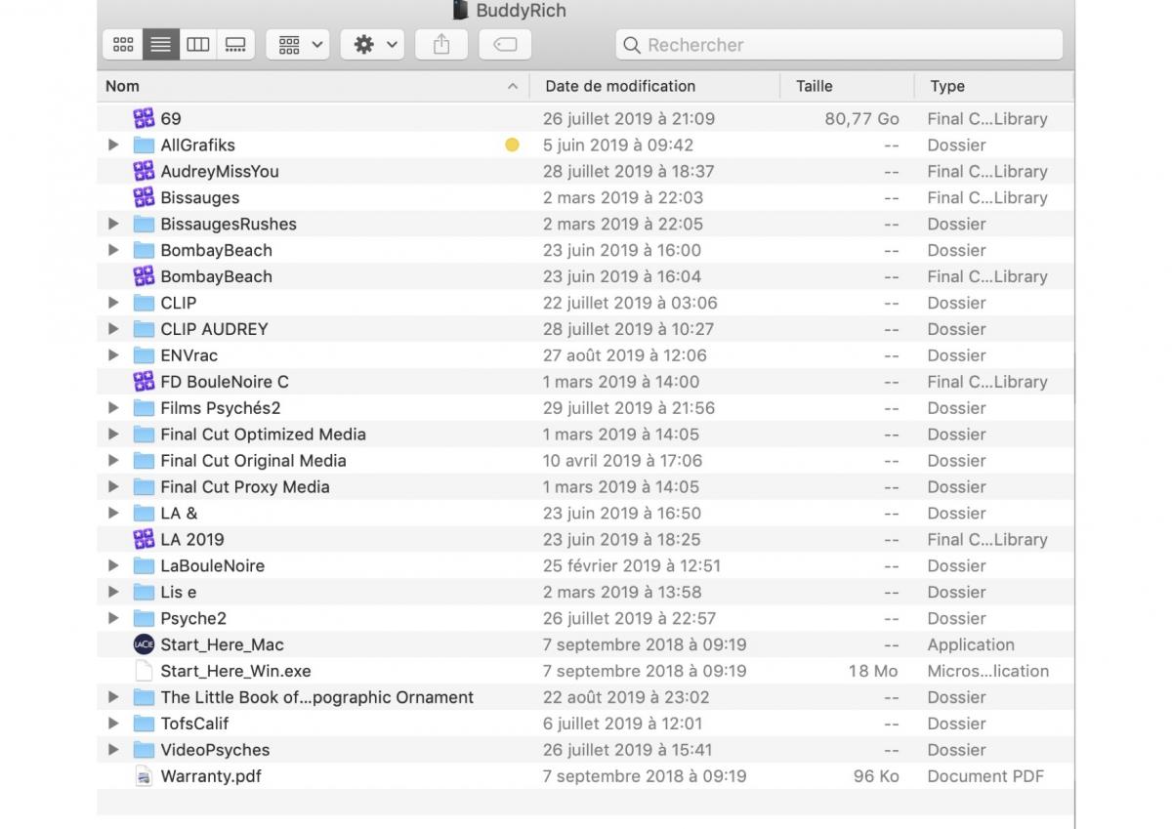The width and height of the screenshot is (1172, 829).
Task: Expand the CLIP AUDREY folder
Action: click(x=113, y=329)
